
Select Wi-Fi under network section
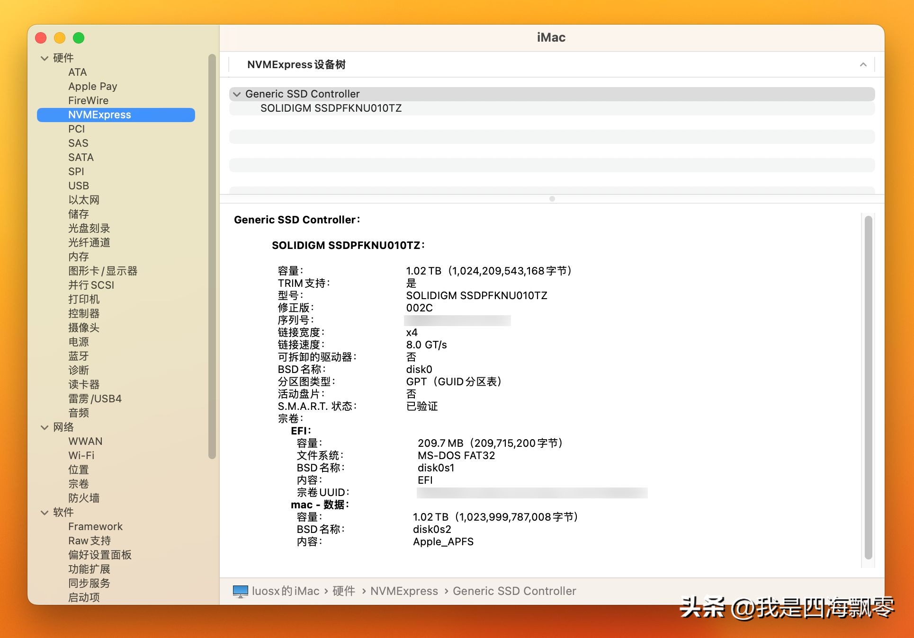(x=81, y=455)
